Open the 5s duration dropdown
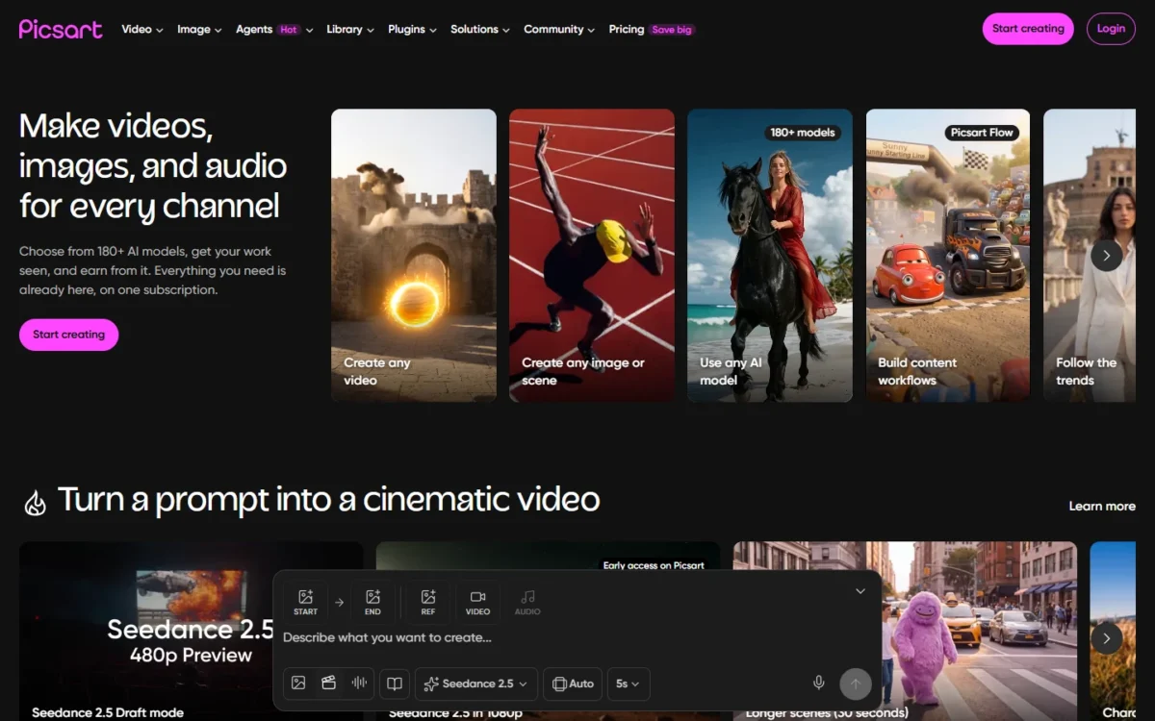This screenshot has width=1155, height=721. (629, 684)
